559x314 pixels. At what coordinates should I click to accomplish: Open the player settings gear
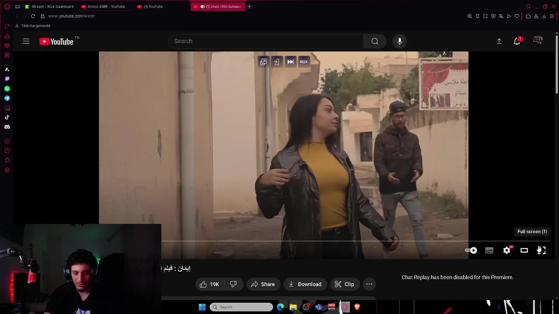[507, 250]
